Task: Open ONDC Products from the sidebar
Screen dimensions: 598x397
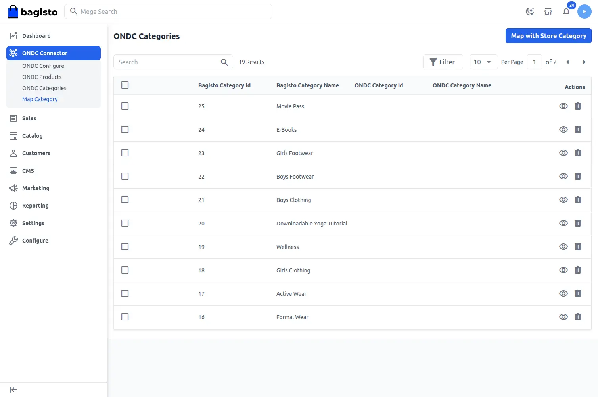Action: [42, 77]
